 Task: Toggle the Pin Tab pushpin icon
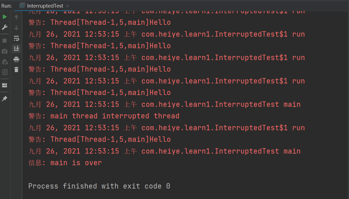point(5,99)
